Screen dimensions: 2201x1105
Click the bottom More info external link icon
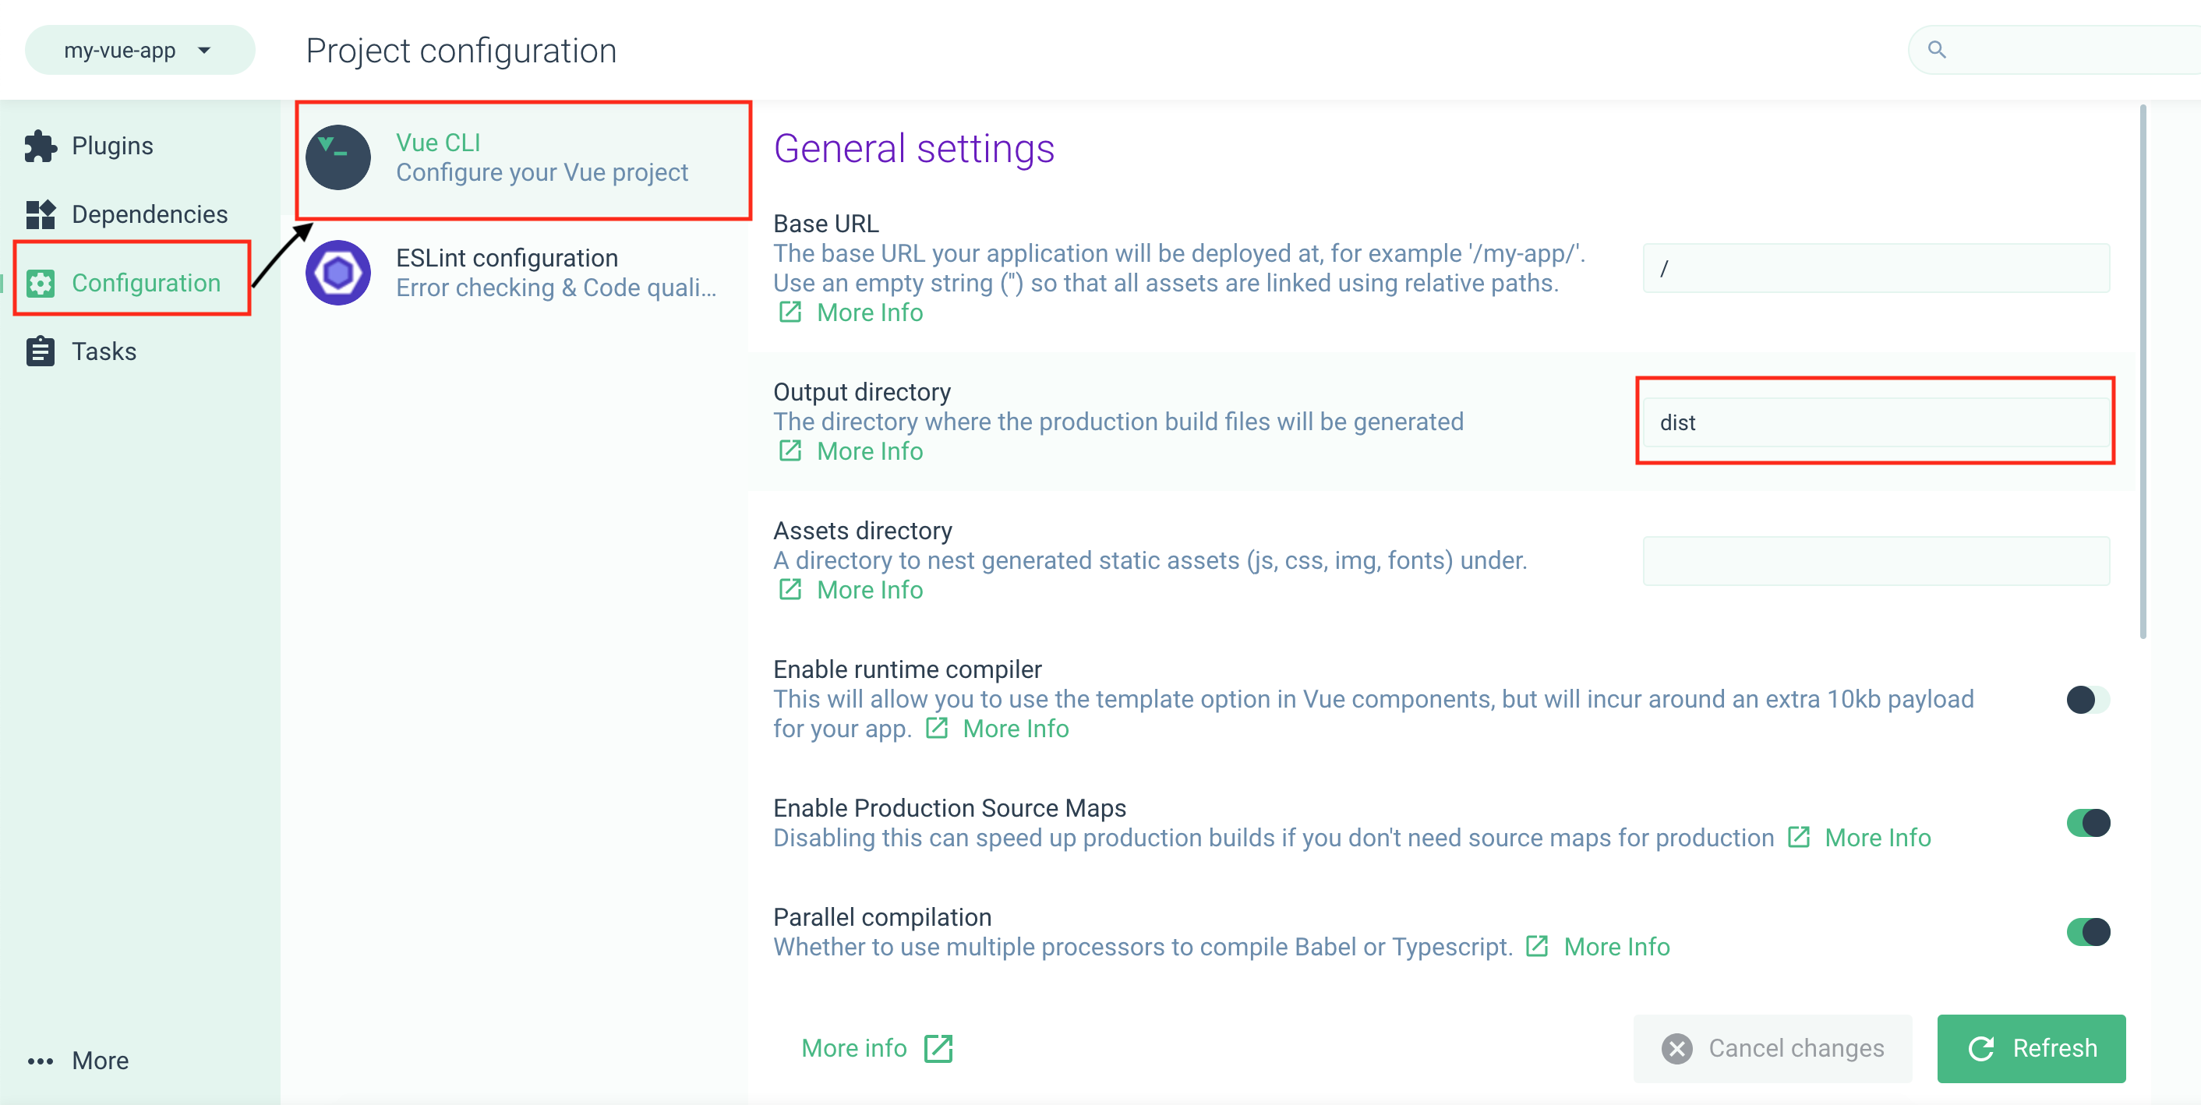pyautogui.click(x=938, y=1048)
